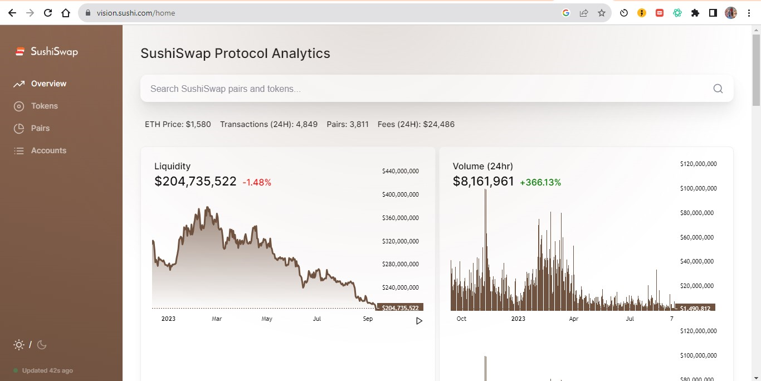This screenshot has height=381, width=761.
Task: Click the Pairs pie chart icon
Action: click(19, 129)
